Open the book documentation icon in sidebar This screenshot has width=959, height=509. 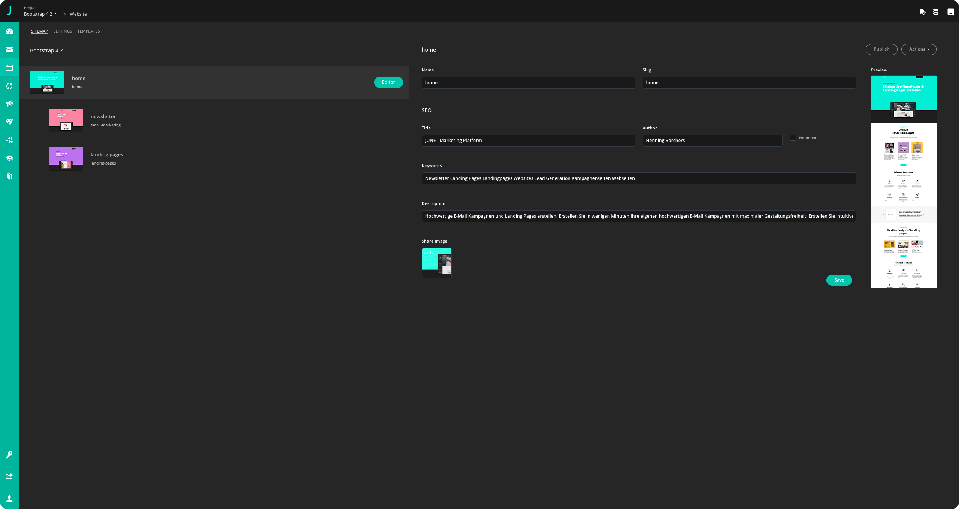point(9,176)
